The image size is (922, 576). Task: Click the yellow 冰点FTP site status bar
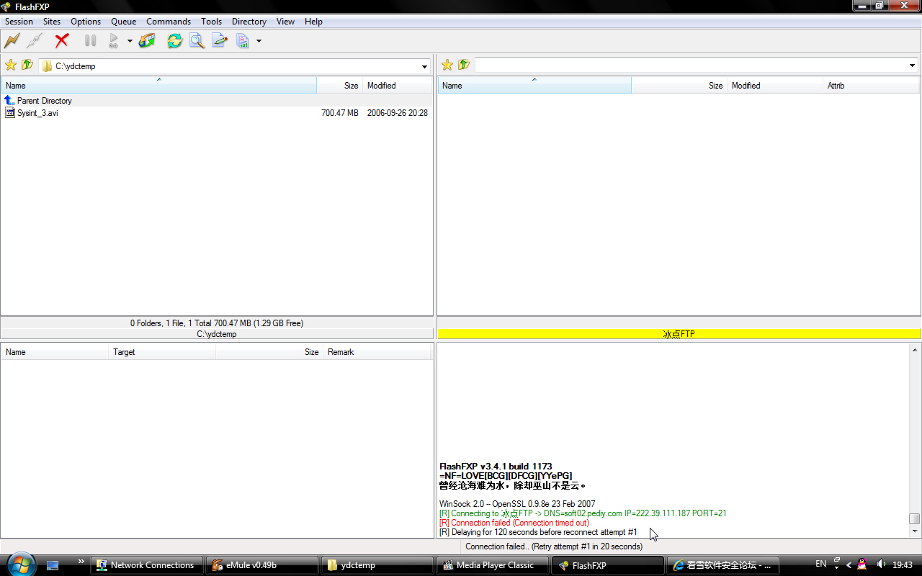click(679, 334)
